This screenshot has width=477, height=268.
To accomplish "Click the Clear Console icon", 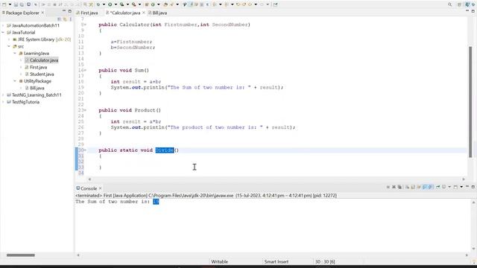I will (408, 187).
